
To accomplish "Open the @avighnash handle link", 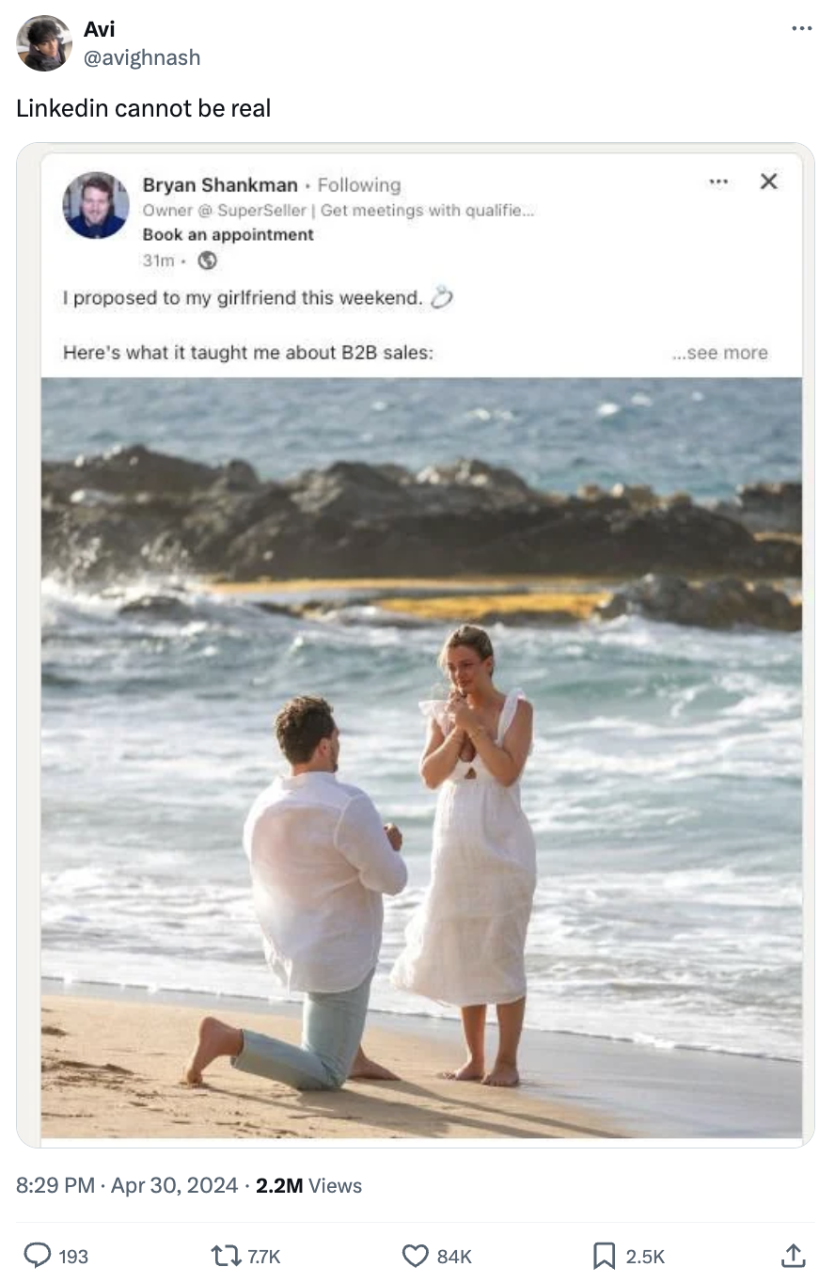I will 142,57.
